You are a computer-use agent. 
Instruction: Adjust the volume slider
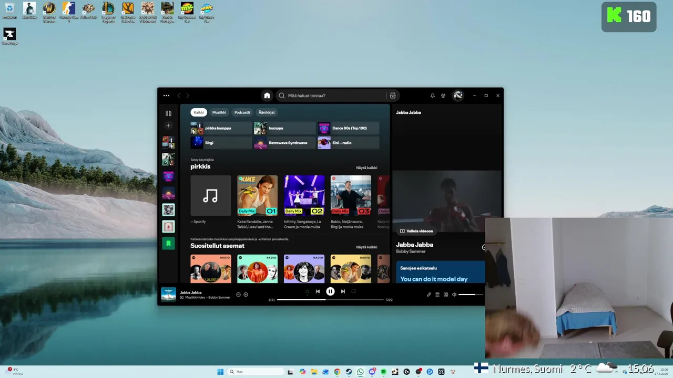471,295
